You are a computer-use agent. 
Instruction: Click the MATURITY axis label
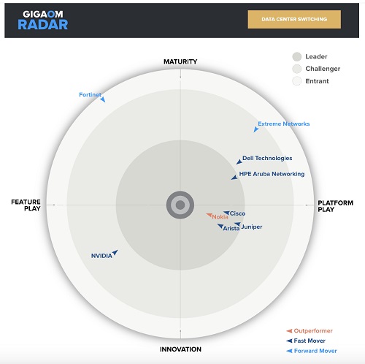click(180, 61)
